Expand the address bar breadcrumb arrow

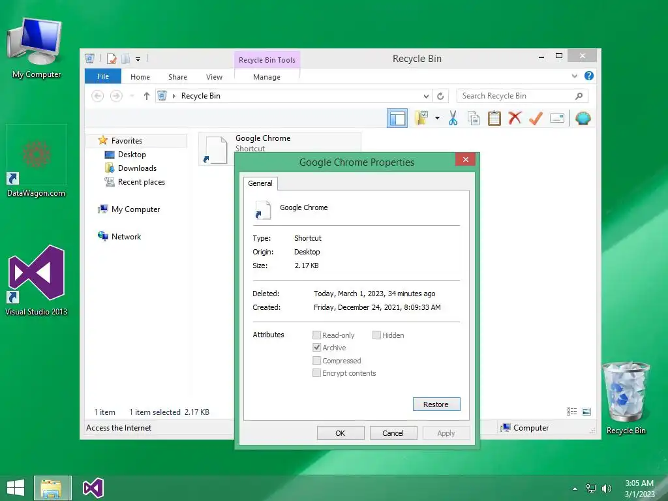coord(174,97)
